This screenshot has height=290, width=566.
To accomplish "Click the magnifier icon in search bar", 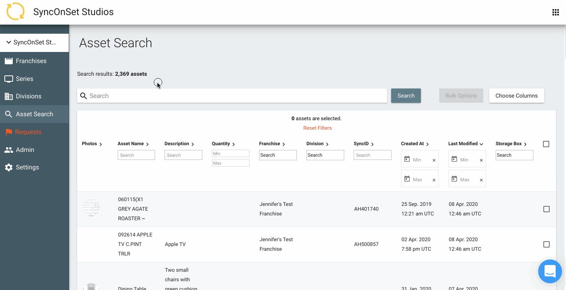I will pyautogui.click(x=83, y=96).
